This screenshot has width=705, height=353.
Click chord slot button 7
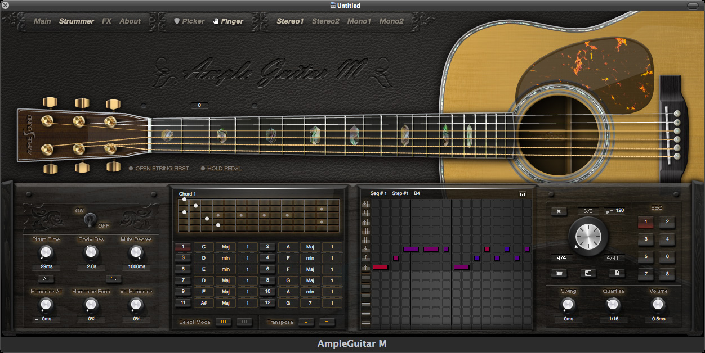click(183, 280)
